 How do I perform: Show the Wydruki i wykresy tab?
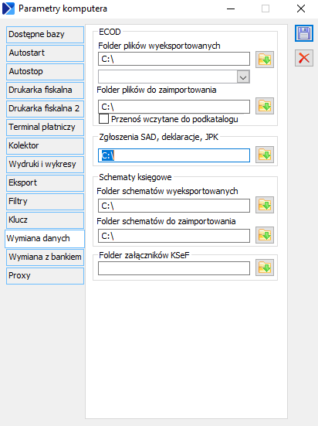pos(45,165)
